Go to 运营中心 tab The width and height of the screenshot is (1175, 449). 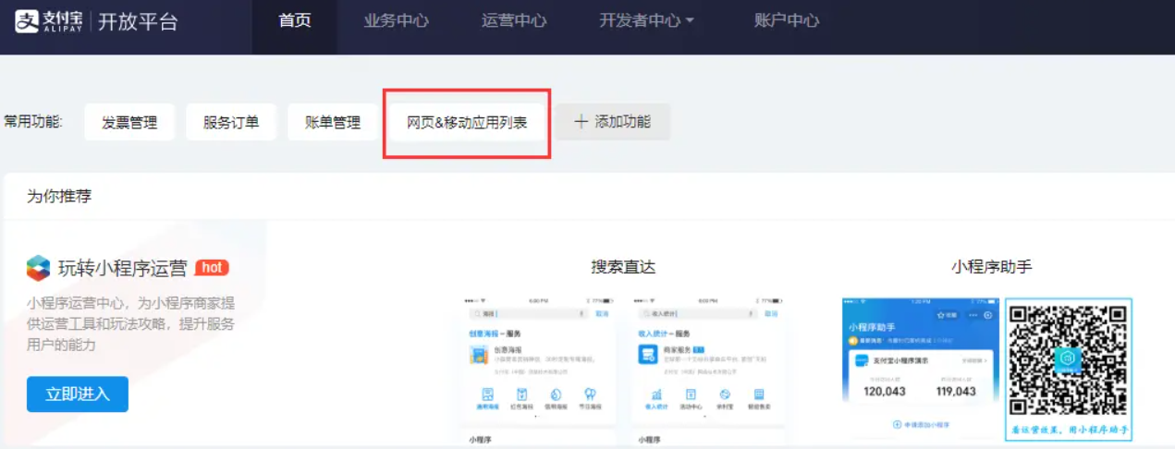point(514,20)
